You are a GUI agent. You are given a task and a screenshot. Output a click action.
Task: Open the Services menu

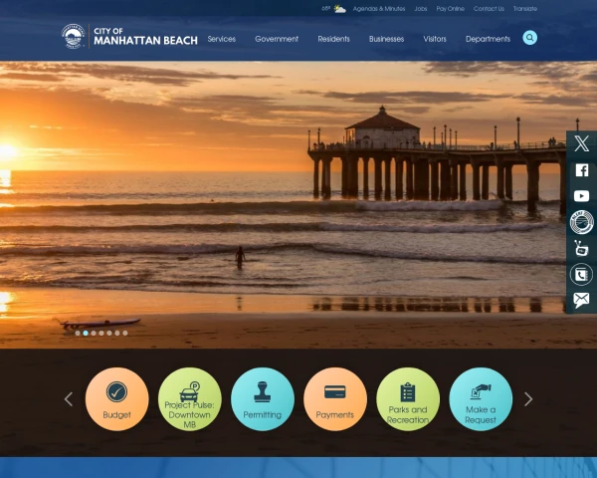(221, 39)
